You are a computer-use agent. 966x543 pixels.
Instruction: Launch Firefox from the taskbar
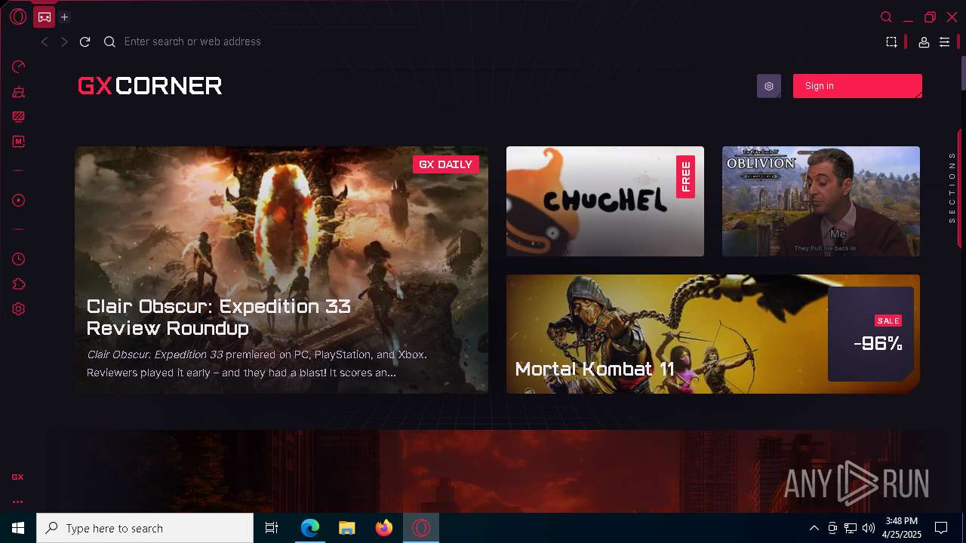pyautogui.click(x=384, y=528)
